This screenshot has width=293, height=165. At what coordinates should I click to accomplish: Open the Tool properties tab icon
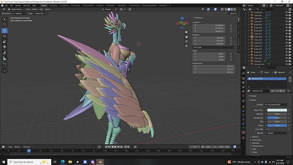[243, 73]
